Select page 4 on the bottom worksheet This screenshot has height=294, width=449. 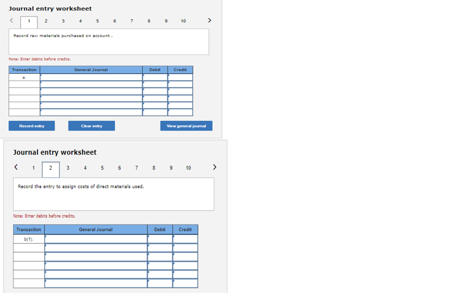(85, 168)
